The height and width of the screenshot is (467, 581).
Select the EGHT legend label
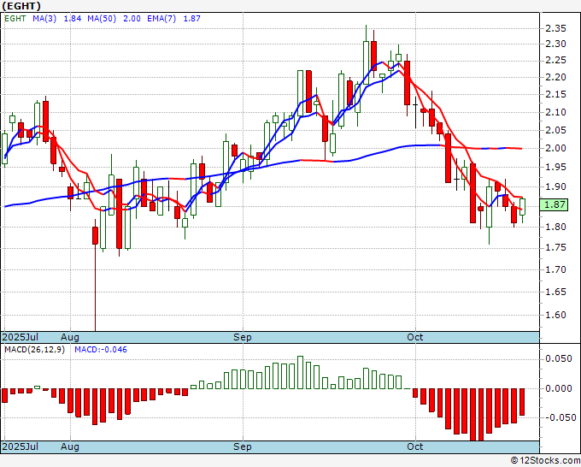15,19
